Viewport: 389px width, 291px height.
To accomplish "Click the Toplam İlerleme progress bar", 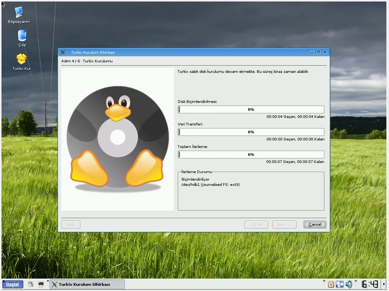I will point(251,155).
